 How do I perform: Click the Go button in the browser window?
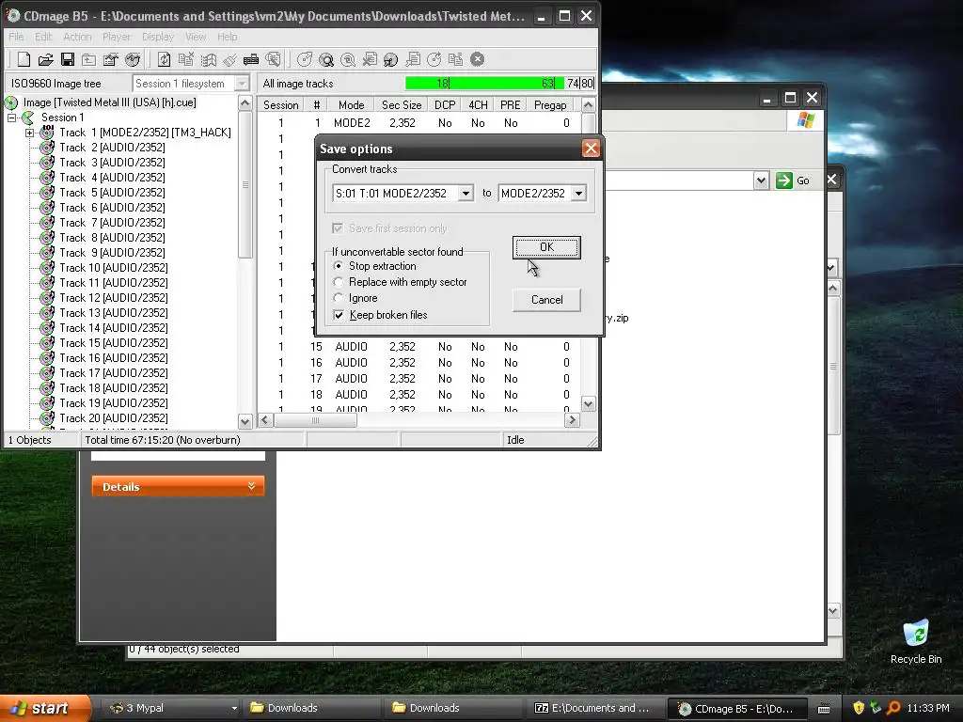tap(793, 180)
